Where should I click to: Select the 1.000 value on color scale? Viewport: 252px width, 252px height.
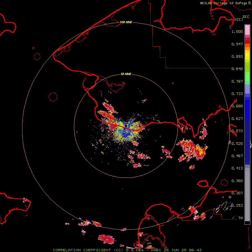click(x=237, y=31)
